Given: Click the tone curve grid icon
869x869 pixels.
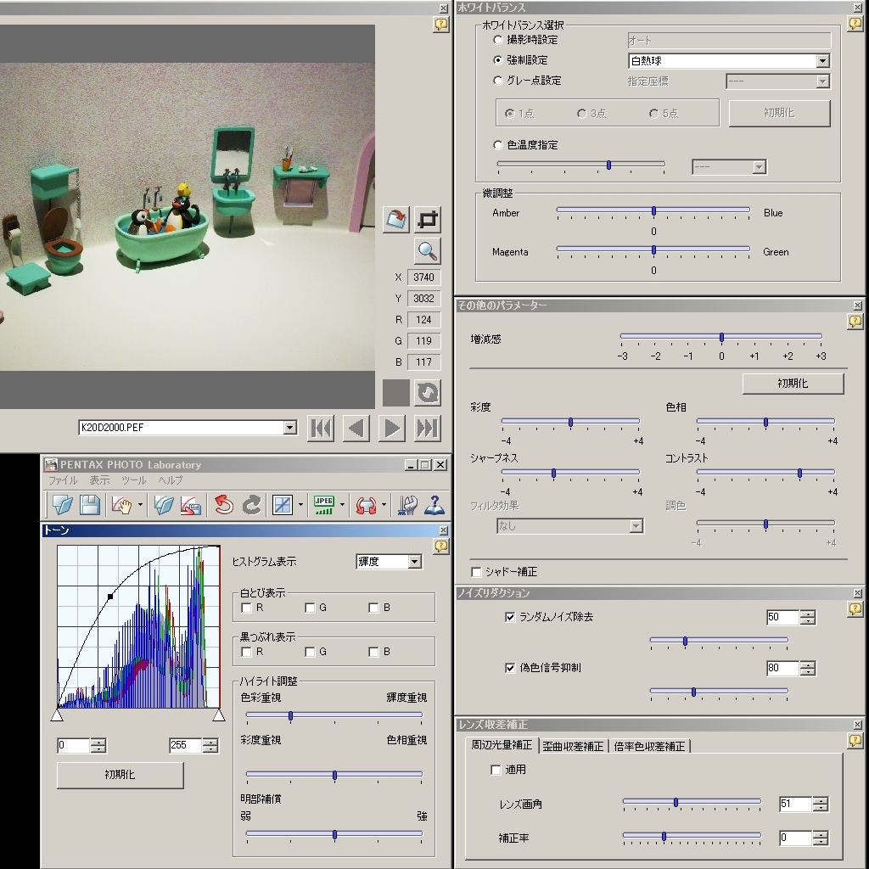Looking at the screenshot, I should pos(283,504).
